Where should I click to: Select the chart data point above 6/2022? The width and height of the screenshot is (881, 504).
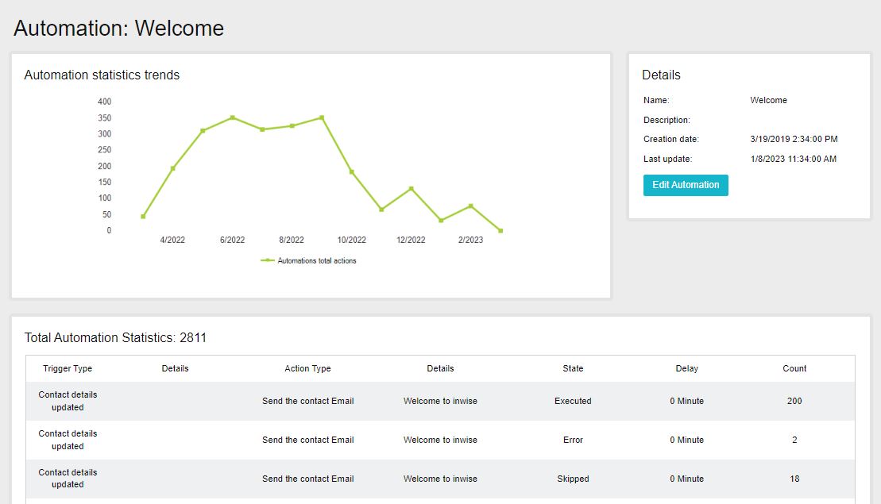(233, 117)
